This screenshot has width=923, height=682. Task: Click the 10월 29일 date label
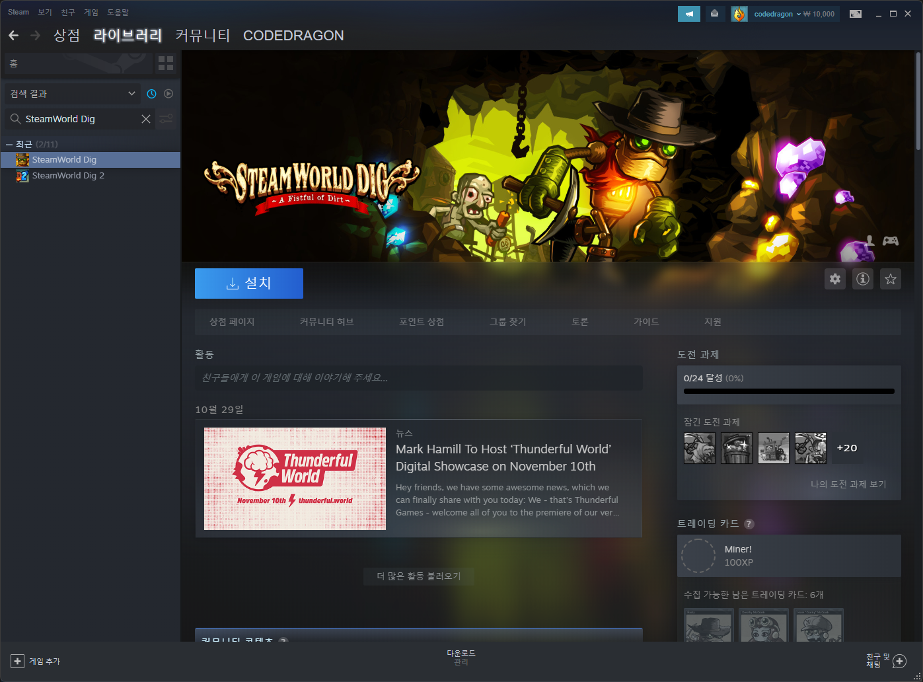pos(219,410)
